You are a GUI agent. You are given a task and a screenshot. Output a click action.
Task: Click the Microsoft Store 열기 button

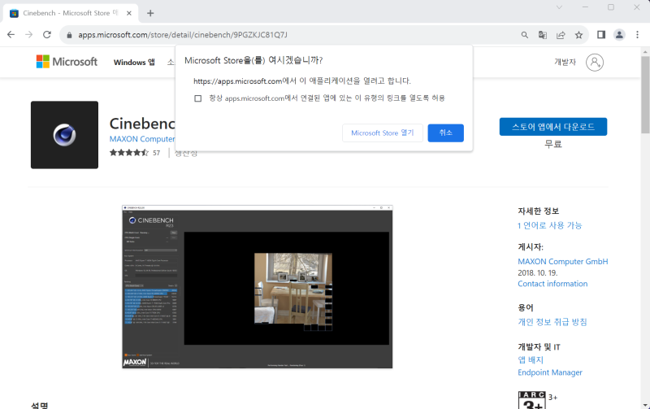(x=382, y=133)
